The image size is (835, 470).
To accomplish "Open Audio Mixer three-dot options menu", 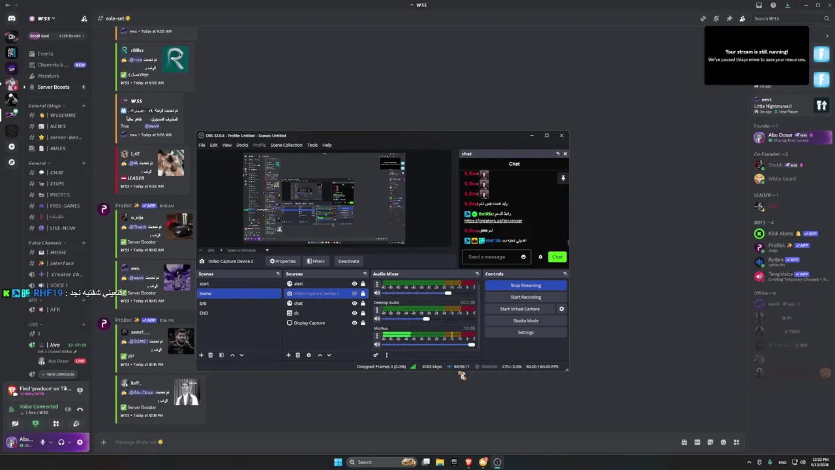I will click(x=386, y=355).
